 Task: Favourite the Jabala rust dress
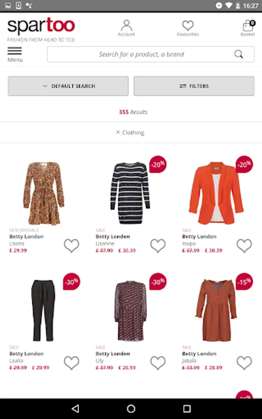tap(244, 363)
